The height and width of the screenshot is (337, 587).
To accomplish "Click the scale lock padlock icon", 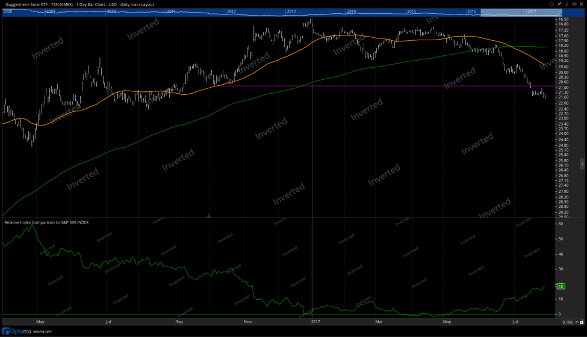I will (582, 322).
